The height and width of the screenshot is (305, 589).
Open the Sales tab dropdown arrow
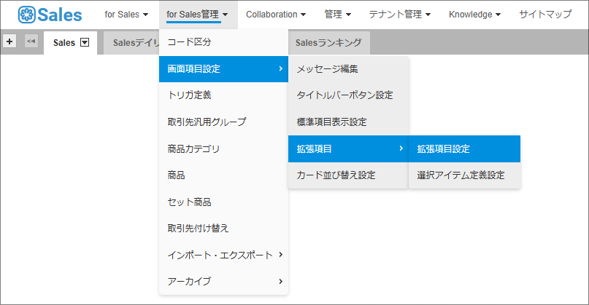(85, 42)
